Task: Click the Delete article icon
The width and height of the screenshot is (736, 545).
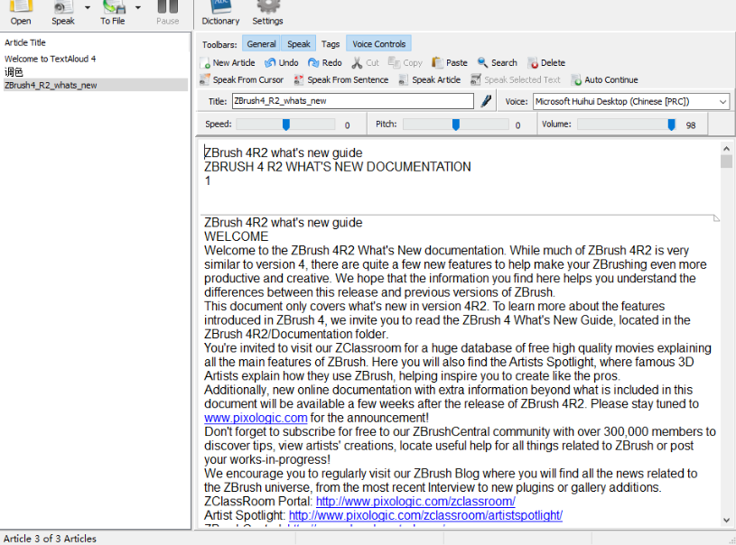Action: point(532,62)
